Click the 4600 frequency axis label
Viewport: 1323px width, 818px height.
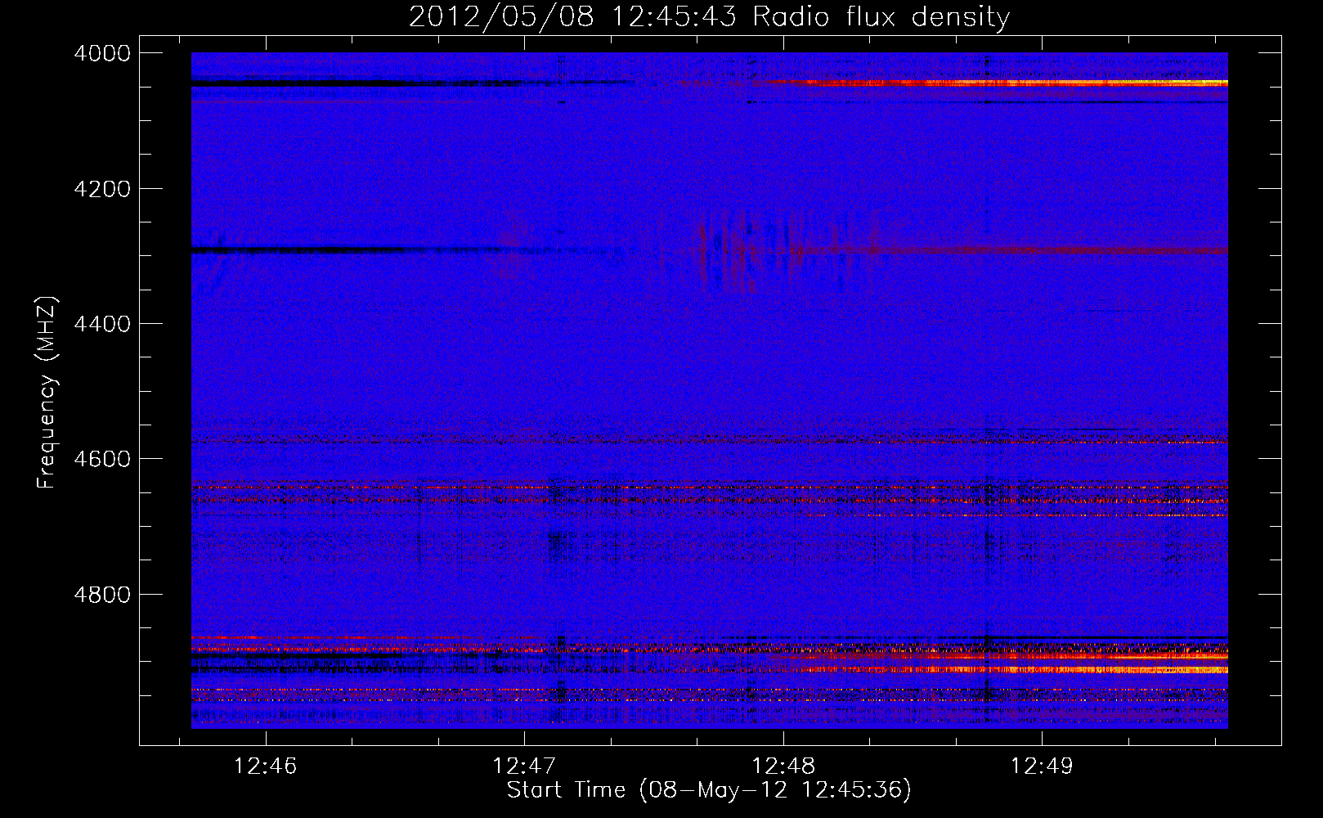tap(102, 459)
